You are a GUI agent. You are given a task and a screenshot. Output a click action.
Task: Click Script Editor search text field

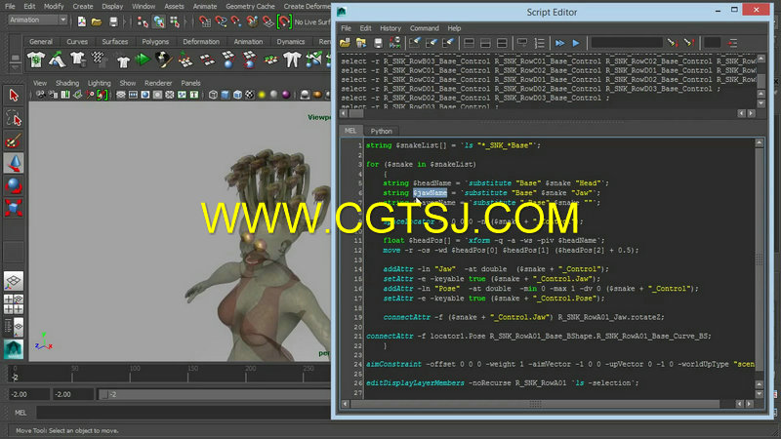click(627, 43)
